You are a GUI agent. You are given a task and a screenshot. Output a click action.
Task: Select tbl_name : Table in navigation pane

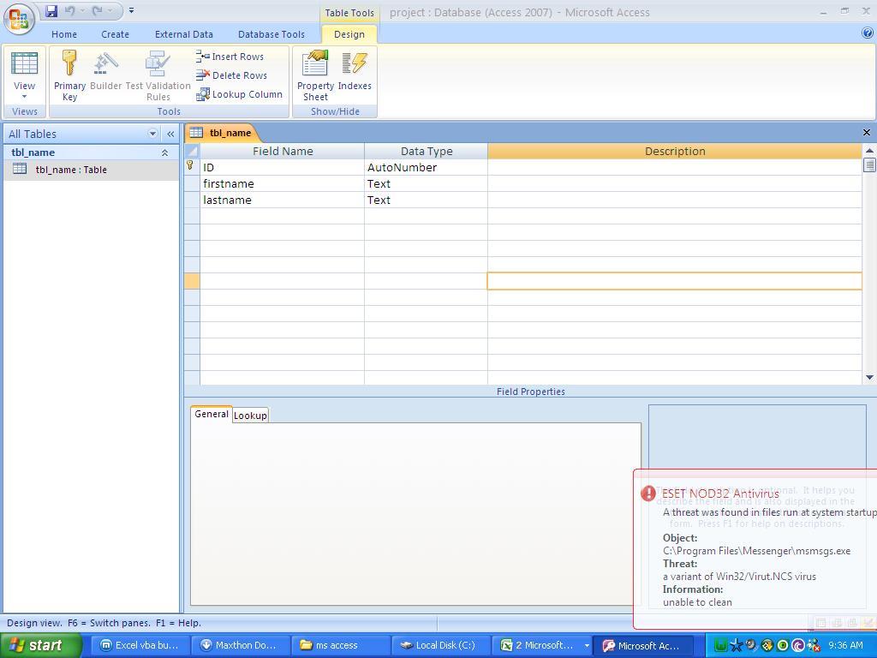[x=91, y=170]
